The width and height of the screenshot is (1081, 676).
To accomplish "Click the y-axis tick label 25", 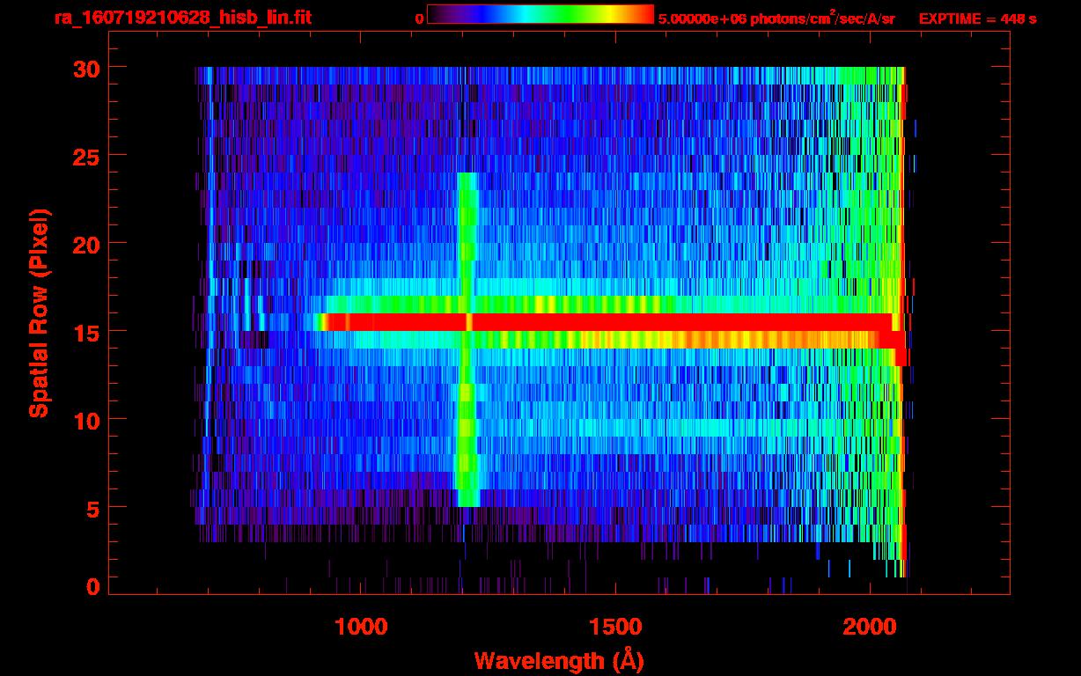I will click(85, 156).
